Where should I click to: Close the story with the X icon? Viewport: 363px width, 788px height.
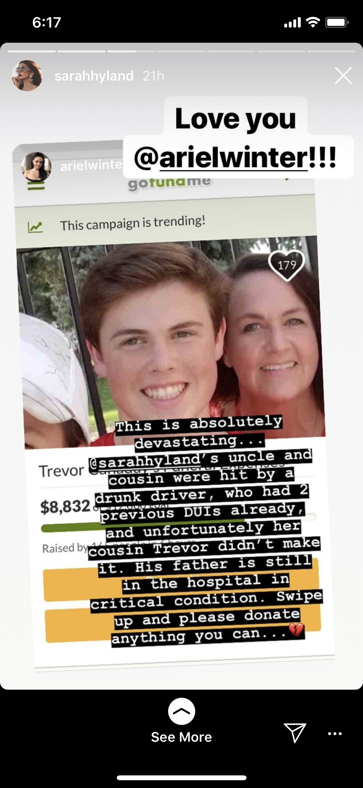(x=343, y=76)
